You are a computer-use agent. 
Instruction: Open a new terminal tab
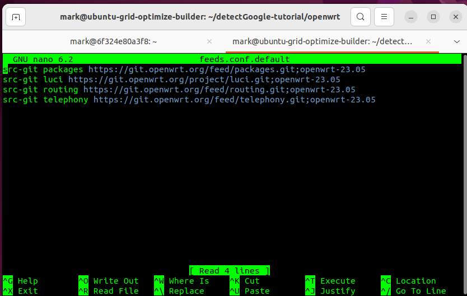point(16,17)
